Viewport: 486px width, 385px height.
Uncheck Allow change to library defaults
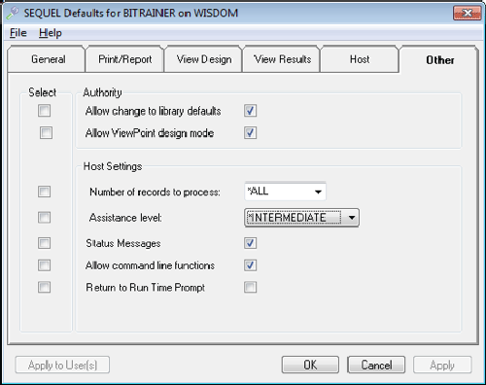pyautogui.click(x=250, y=111)
